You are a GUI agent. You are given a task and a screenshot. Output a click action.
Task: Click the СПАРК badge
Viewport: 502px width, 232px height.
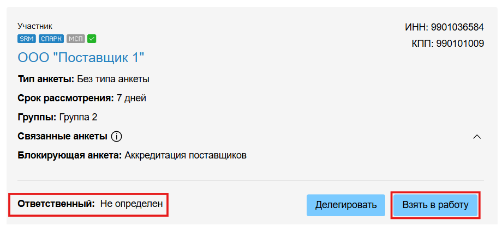51,39
